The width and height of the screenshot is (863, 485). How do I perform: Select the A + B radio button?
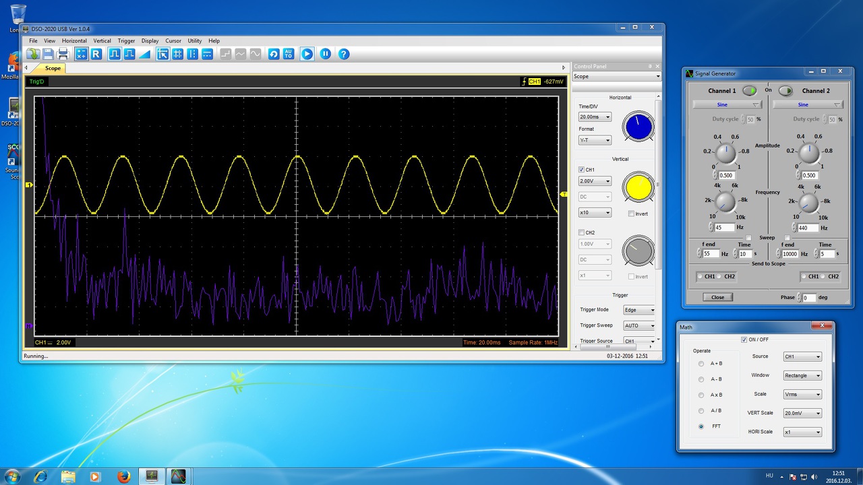click(x=701, y=364)
